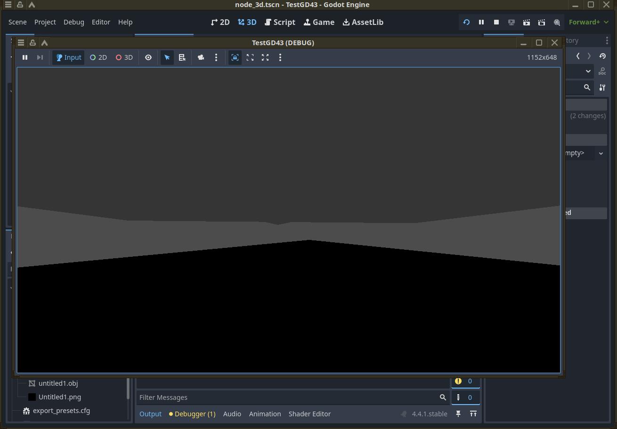The image size is (617, 429).
Task: Toggle the warning messages filter button
Action: click(x=465, y=381)
